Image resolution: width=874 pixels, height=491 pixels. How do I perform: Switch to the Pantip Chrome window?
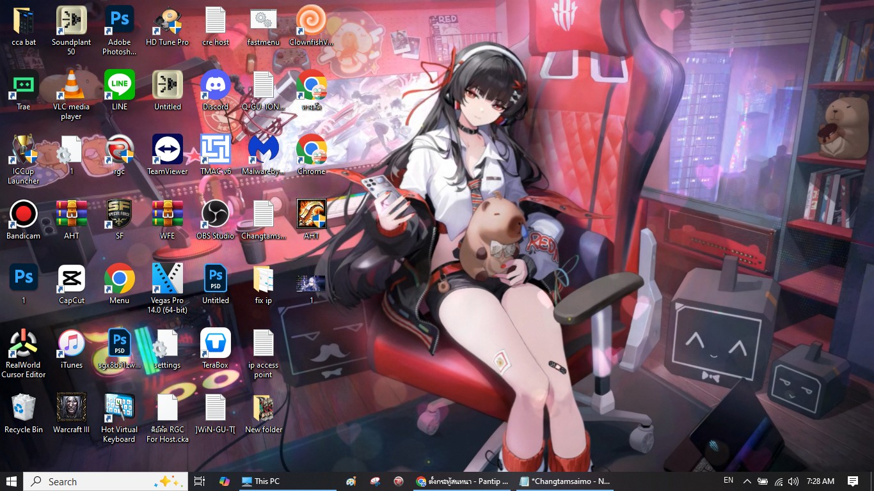[x=462, y=481]
